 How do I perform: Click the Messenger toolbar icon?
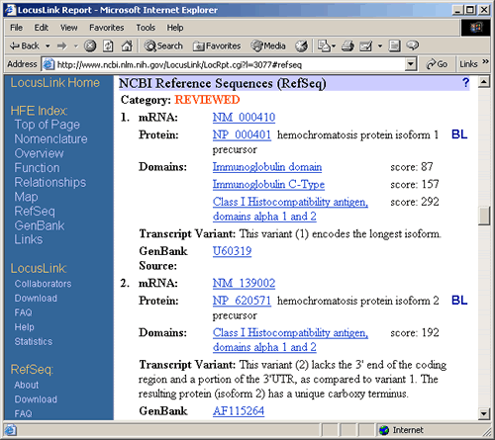pyautogui.click(x=412, y=45)
